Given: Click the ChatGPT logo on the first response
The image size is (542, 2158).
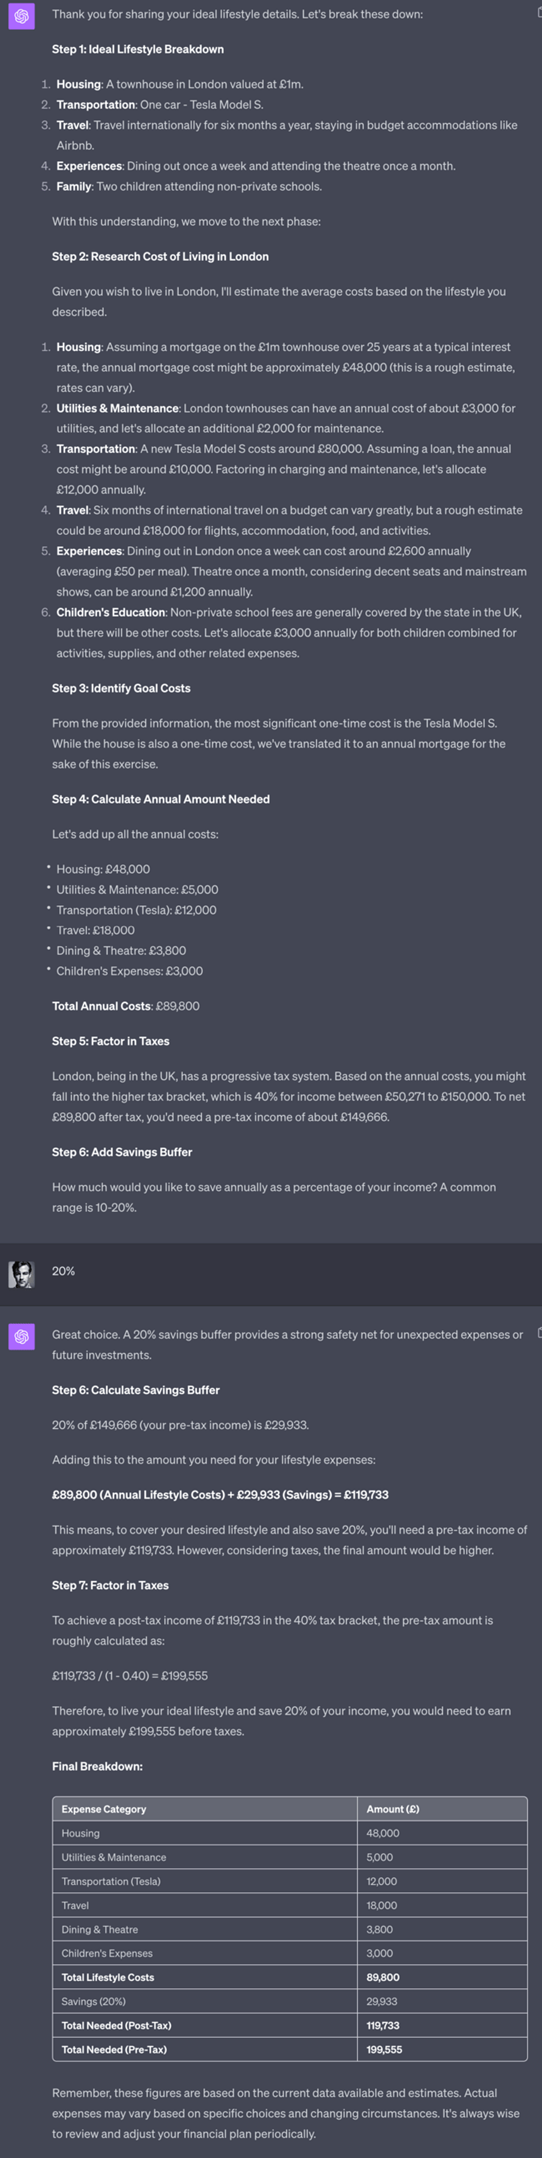Looking at the screenshot, I should [x=22, y=16].
